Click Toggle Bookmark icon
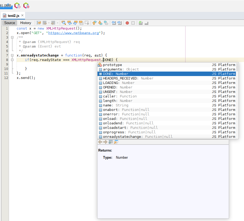 point(106,23)
